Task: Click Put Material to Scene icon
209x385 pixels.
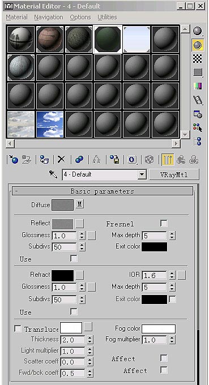Action: point(27,160)
